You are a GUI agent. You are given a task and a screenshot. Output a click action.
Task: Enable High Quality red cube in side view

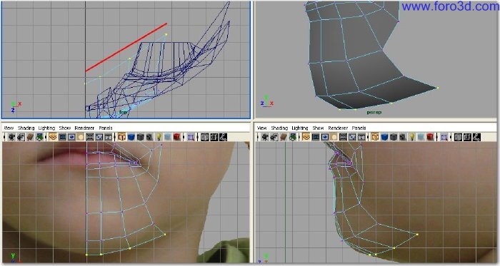430,137
